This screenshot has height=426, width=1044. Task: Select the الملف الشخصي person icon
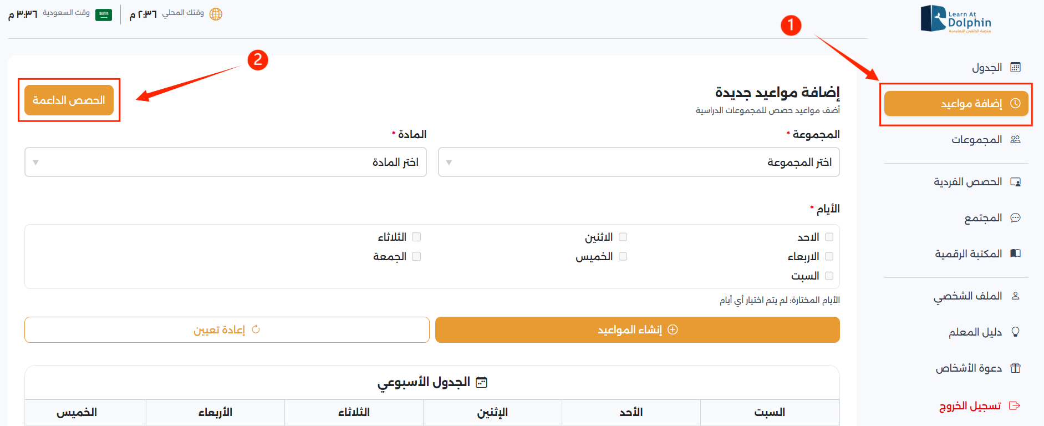pos(1016,296)
